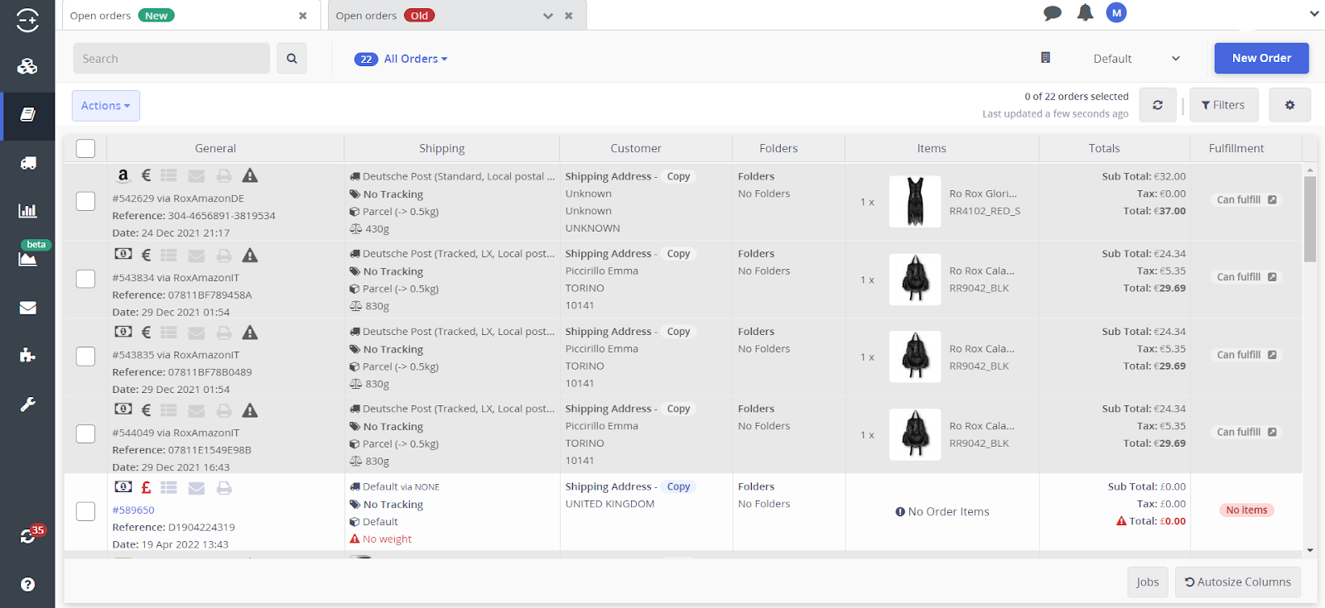Open order #589650 link
Viewport: 1325px width, 608px height.
pyautogui.click(x=133, y=510)
